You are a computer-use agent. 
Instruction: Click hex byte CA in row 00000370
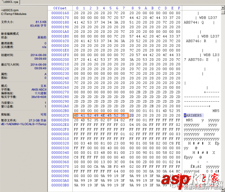(96, 167)
